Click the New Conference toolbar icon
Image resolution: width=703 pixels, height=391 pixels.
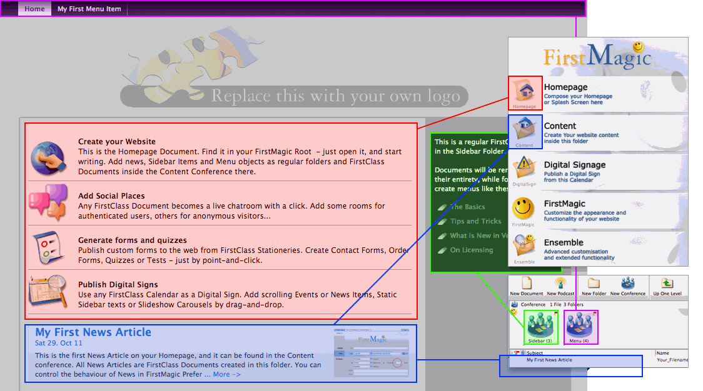[x=628, y=287]
